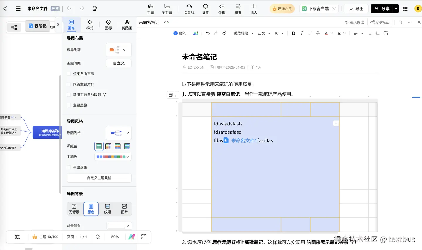Click 进入阅读 reading mode
422x250 pixels.
tap(354, 22)
